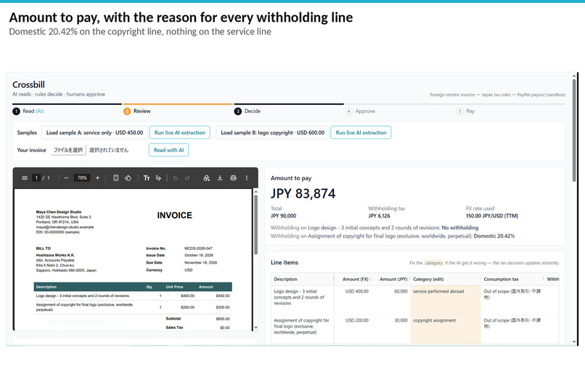Click the fit-to-page icon in PDF toolbar

(116, 178)
